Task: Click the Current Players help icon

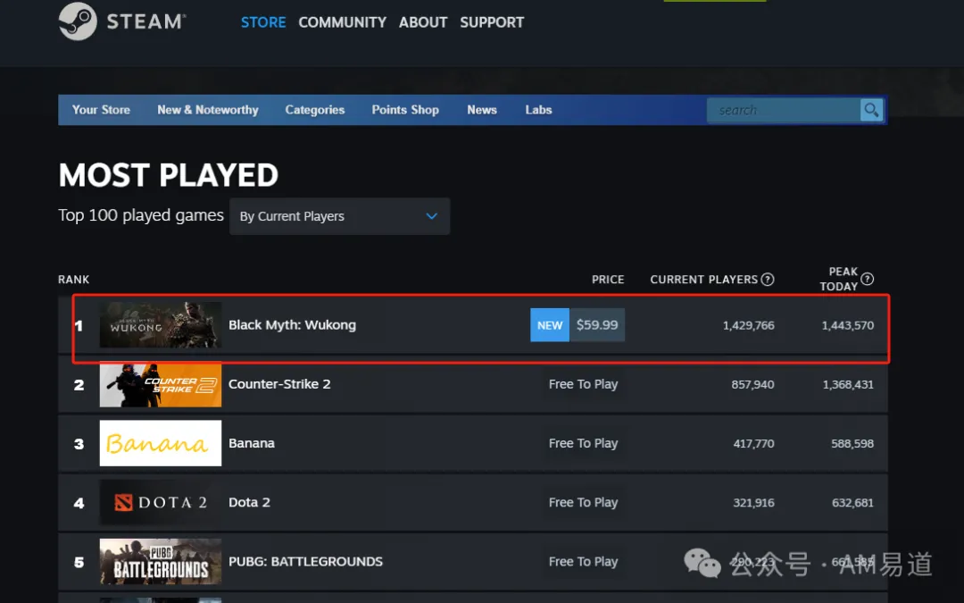Action: pos(768,280)
